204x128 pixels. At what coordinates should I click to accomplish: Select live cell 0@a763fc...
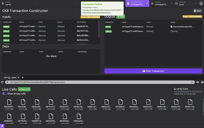point(23,104)
